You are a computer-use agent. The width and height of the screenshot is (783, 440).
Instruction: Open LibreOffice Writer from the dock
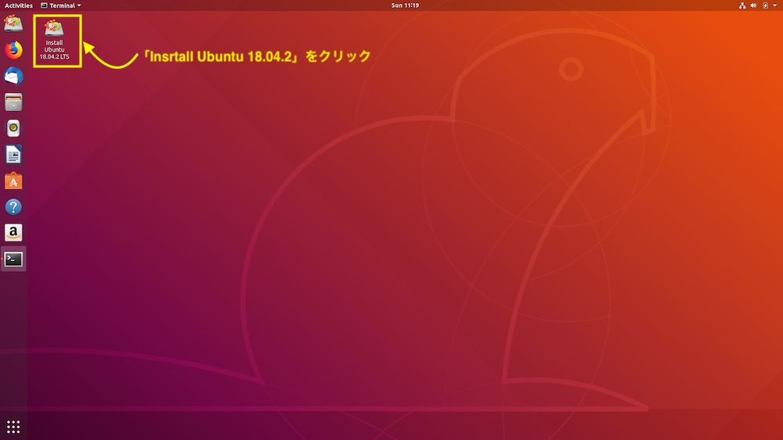13,155
